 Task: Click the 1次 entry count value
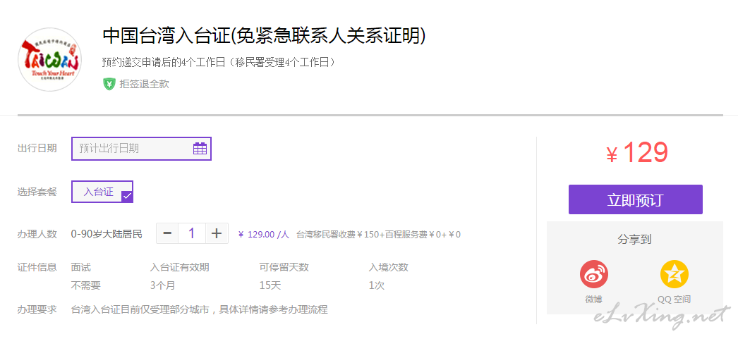click(x=377, y=285)
